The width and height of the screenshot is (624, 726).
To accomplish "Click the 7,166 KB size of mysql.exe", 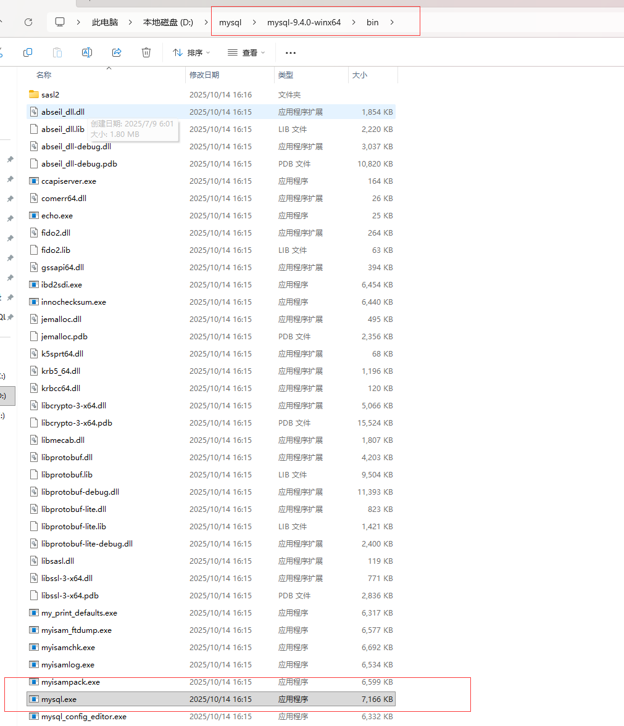I will [377, 699].
